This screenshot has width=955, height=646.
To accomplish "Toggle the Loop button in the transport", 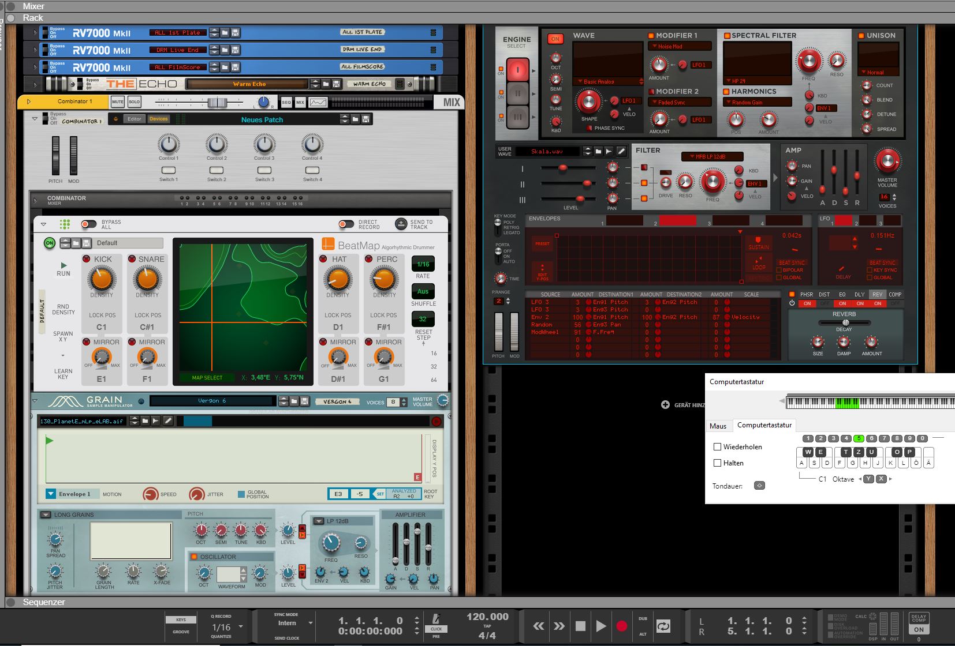I will click(x=663, y=626).
